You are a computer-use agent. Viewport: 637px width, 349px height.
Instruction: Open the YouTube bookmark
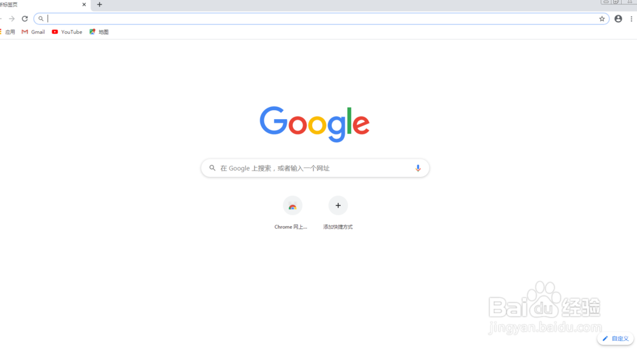(67, 32)
